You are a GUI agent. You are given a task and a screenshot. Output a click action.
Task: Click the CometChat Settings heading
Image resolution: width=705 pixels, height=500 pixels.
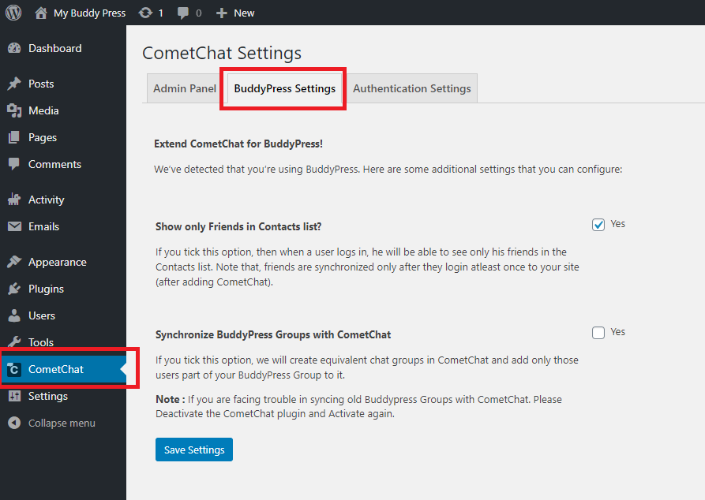click(222, 53)
